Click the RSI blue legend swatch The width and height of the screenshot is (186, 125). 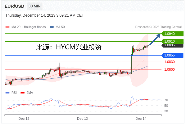point(7,93)
